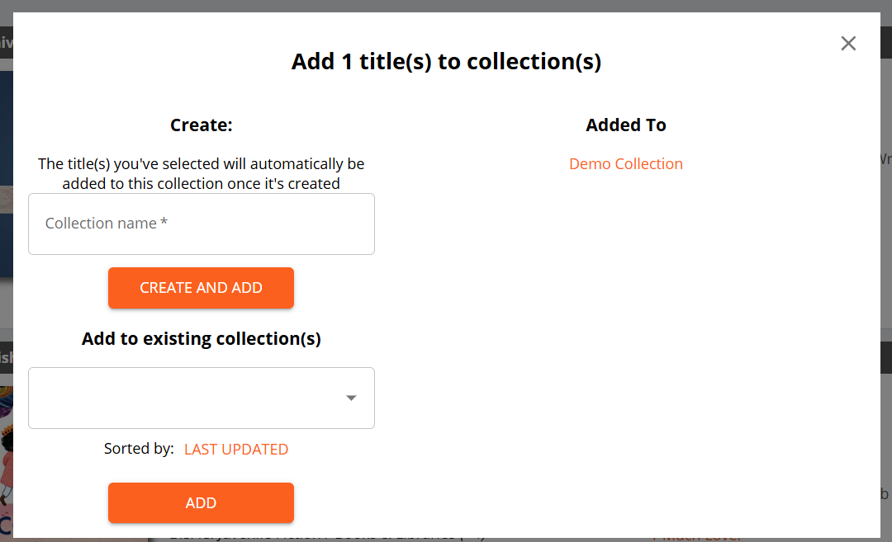Click the dropdown arrow for existing collections
This screenshot has height=542, width=892.
pyautogui.click(x=351, y=398)
